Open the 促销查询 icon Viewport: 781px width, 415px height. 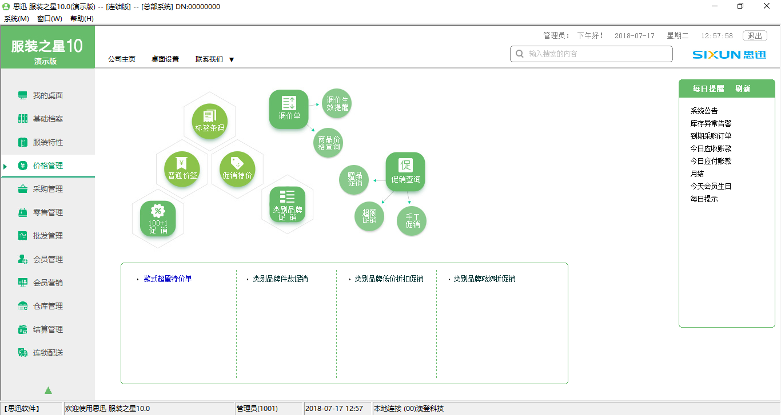(405, 172)
